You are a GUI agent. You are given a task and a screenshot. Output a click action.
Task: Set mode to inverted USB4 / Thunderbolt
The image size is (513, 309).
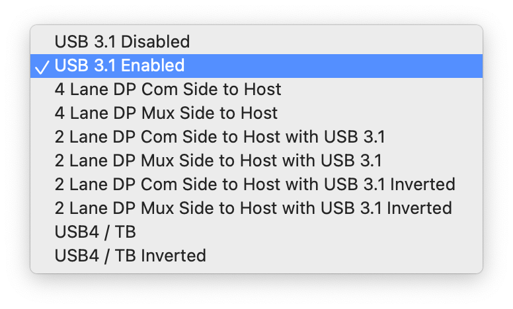(x=130, y=255)
